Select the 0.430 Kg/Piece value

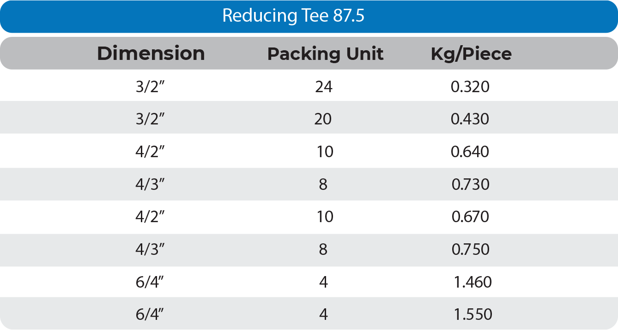tap(470, 119)
